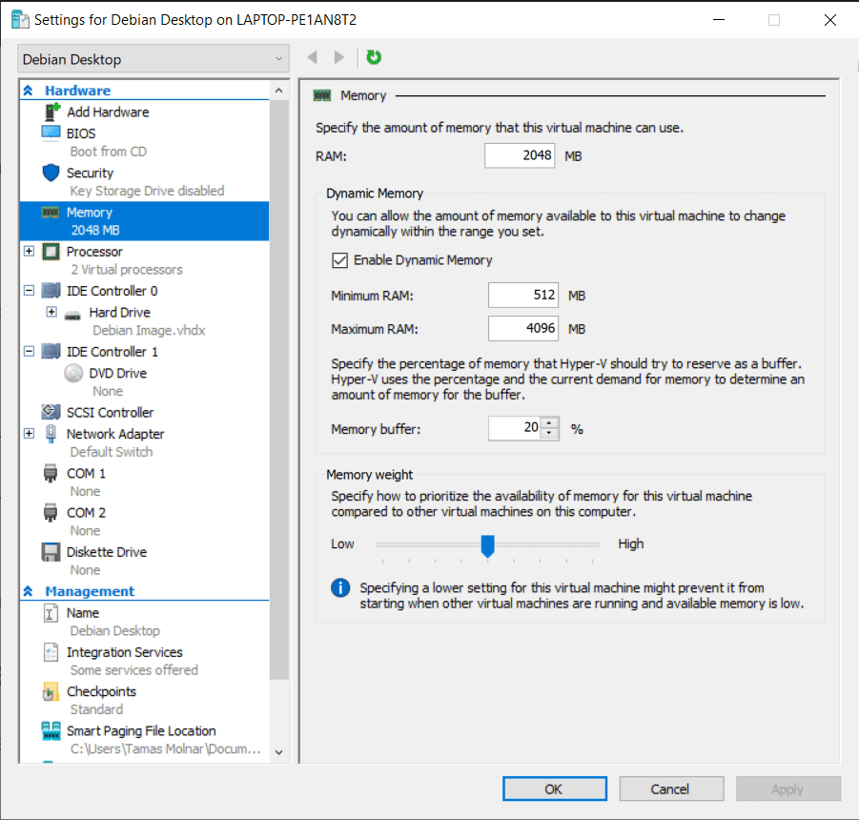Collapse the IDE Controller 0 node
The image size is (859, 820).
[29, 291]
